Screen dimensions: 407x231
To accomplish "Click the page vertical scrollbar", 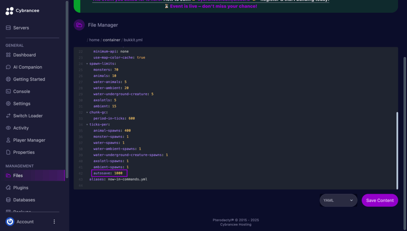I will pyautogui.click(x=404, y=144).
